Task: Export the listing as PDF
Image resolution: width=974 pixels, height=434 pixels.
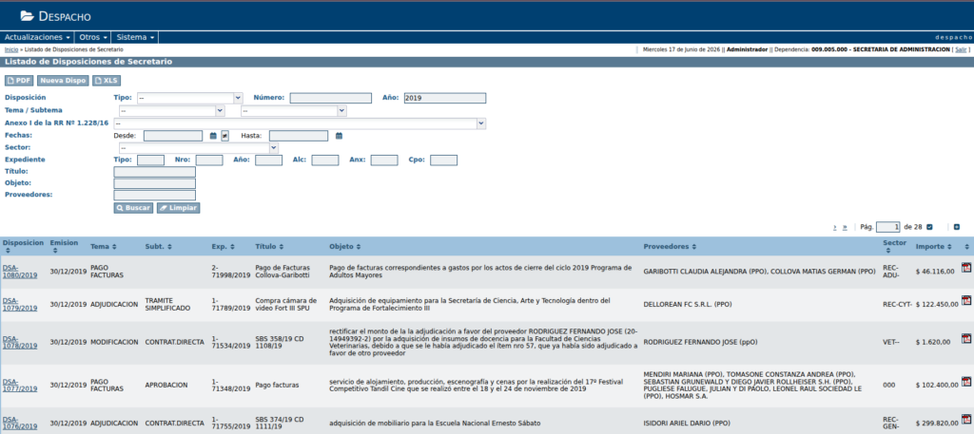Action: 19,81
